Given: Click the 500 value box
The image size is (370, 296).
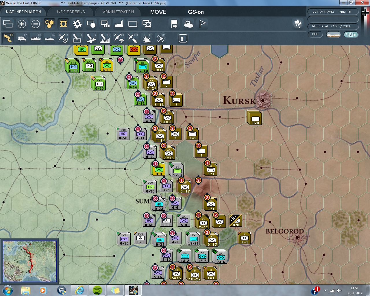Looking at the screenshot, I should (315, 34).
